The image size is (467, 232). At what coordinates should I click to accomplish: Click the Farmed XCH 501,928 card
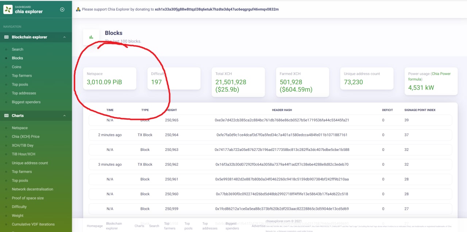[302, 82]
